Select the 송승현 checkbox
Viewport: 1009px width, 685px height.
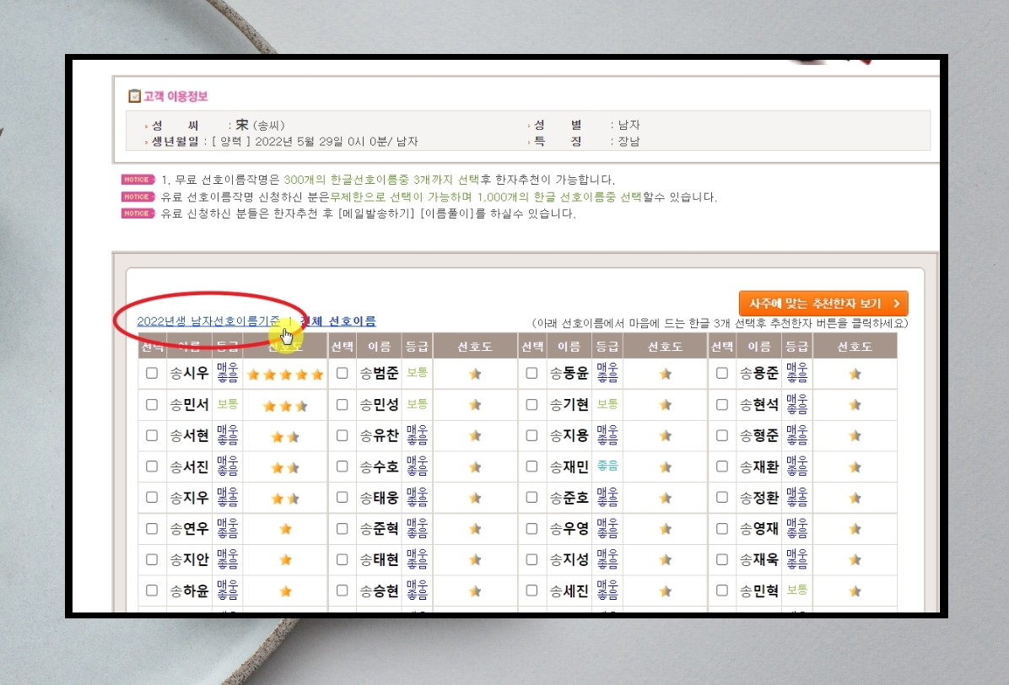pyautogui.click(x=343, y=591)
